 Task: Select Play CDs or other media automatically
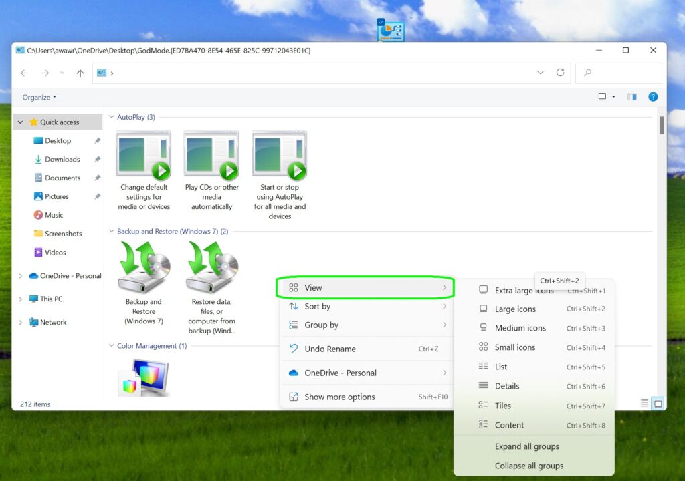(212, 170)
